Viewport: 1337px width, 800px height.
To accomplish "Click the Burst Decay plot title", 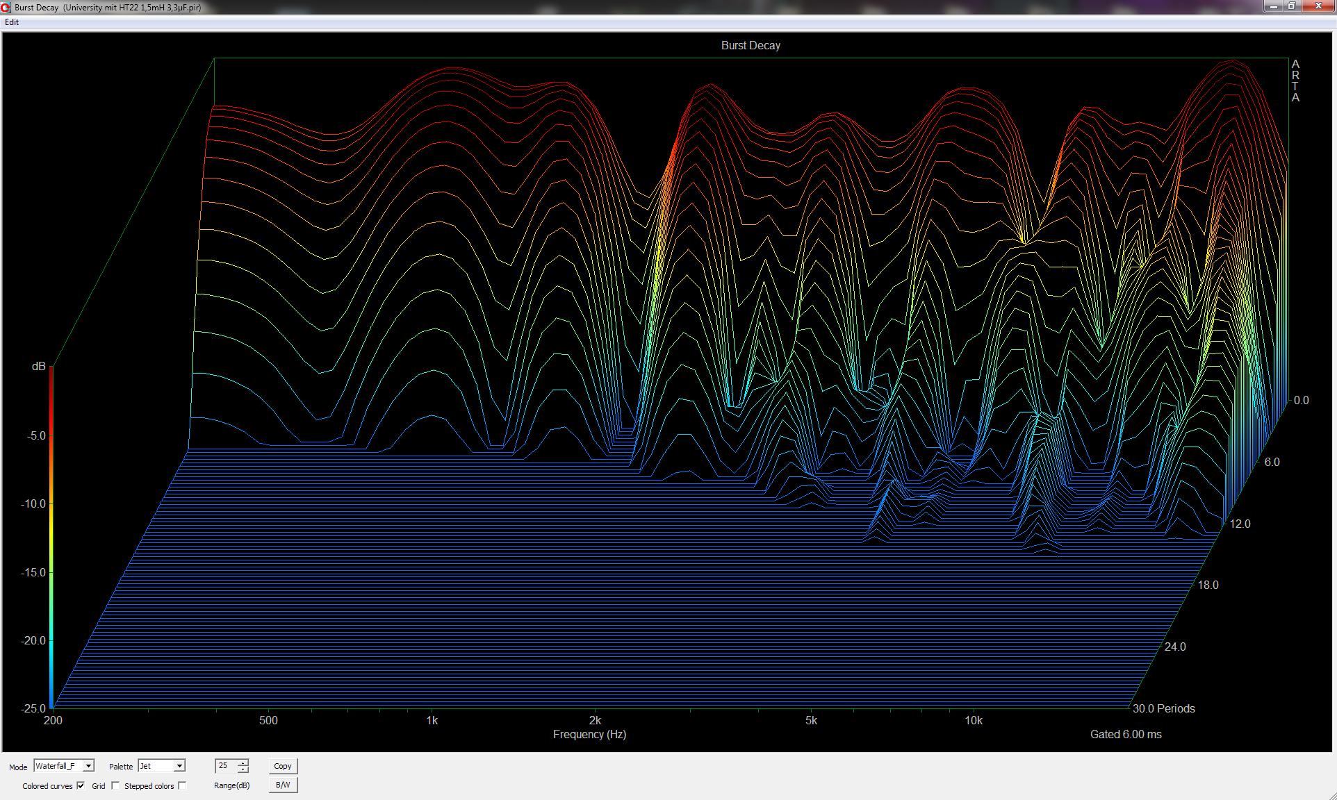I will [750, 46].
